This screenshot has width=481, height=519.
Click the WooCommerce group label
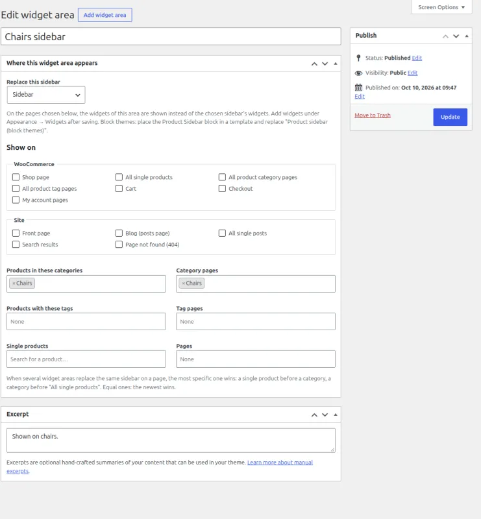[34, 164]
